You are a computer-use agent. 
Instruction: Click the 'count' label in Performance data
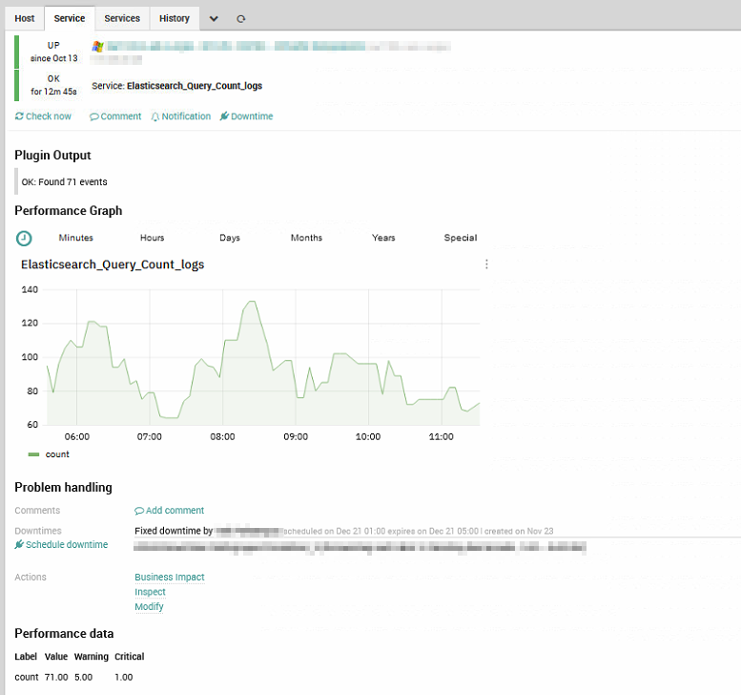pyautogui.click(x=27, y=677)
